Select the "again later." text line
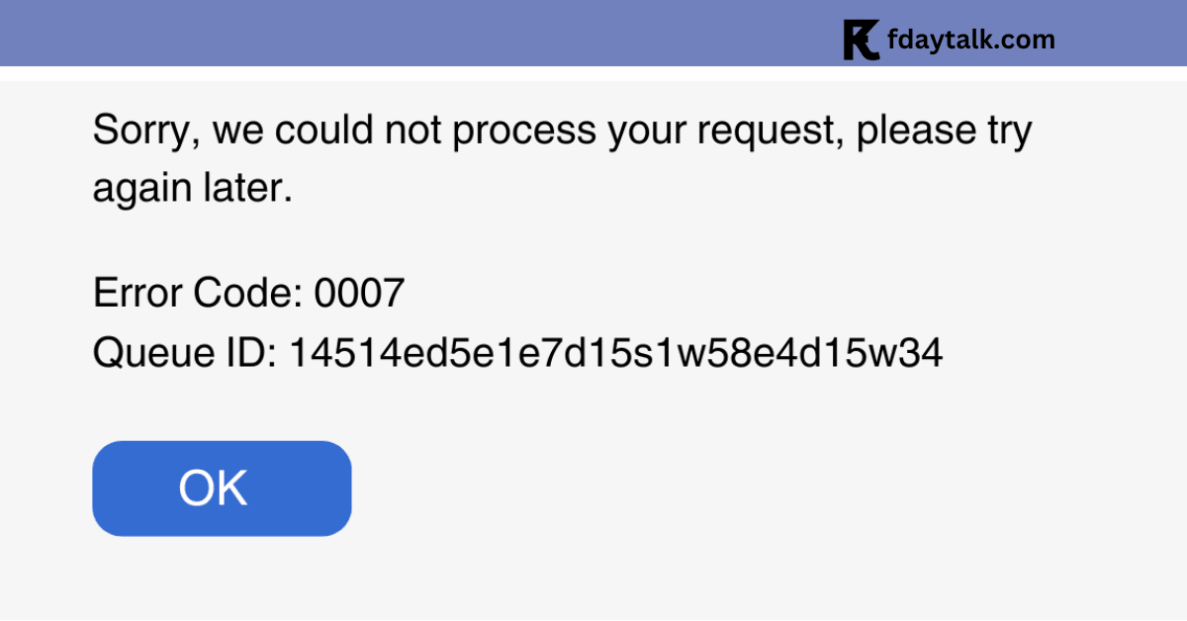This screenshot has width=1187, height=621. pos(193,189)
